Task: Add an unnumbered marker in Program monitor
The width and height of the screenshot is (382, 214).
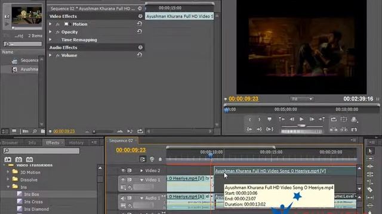Action: [x=269, y=119]
